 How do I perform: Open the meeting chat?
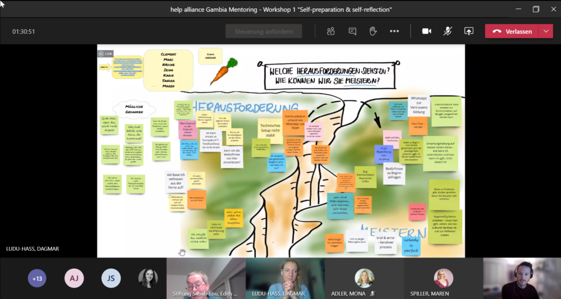[x=352, y=31]
